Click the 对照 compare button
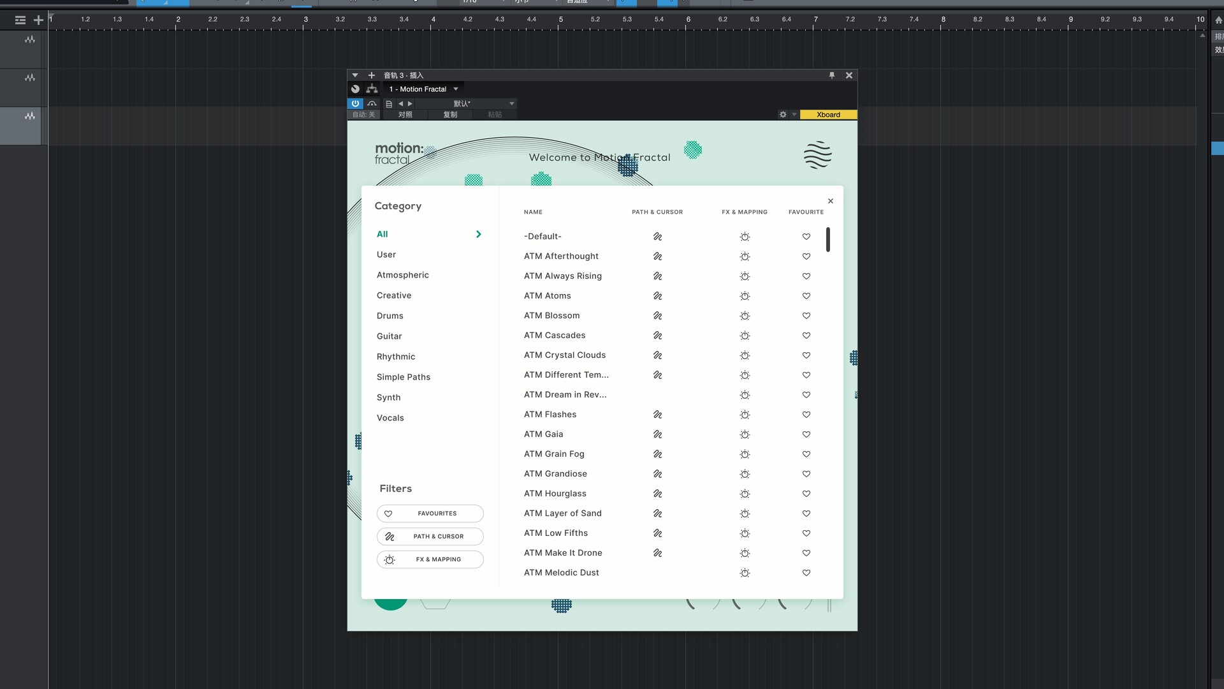 click(x=405, y=115)
